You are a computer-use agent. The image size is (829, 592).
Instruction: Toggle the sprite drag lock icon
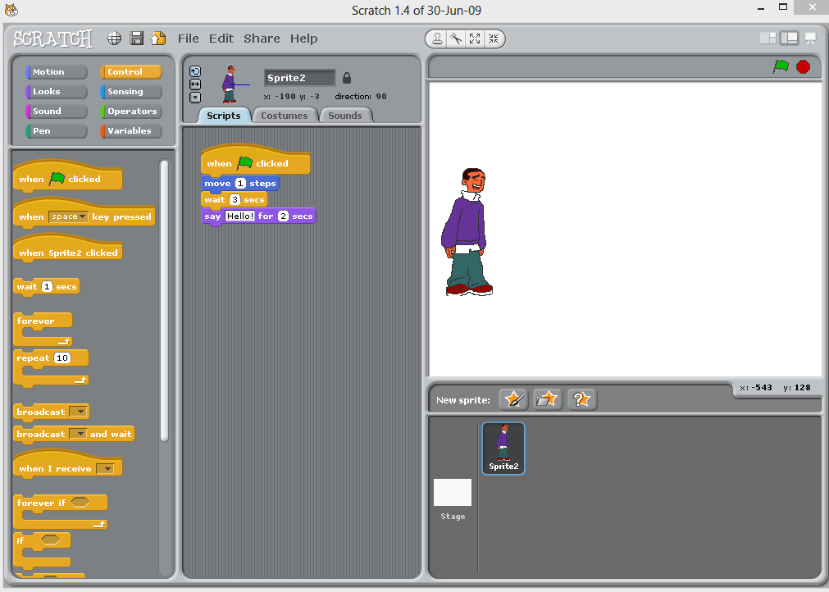click(347, 78)
